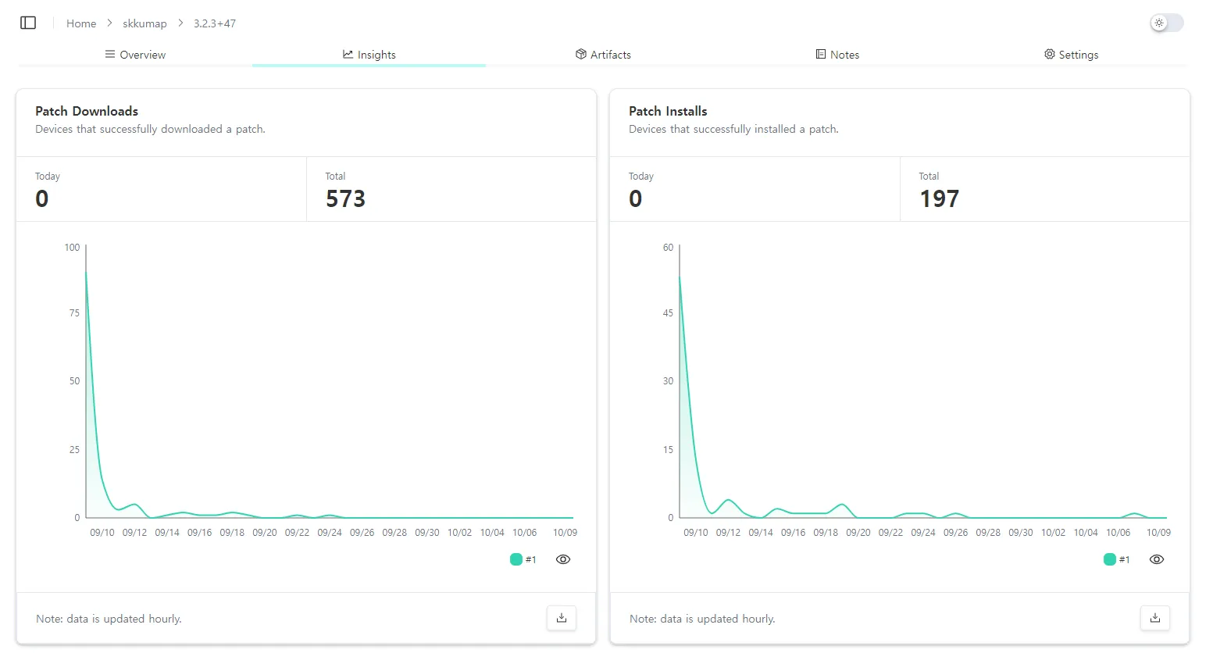Toggle the sidebar panel icon
The width and height of the screenshot is (1213, 664).
pyautogui.click(x=28, y=23)
